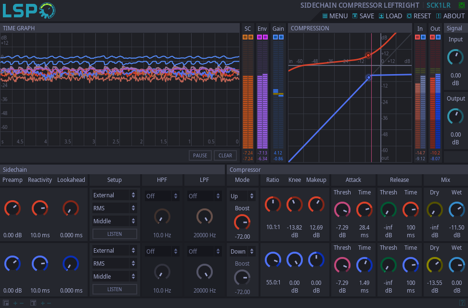Click the CLEAR button under time graph

tap(225, 155)
